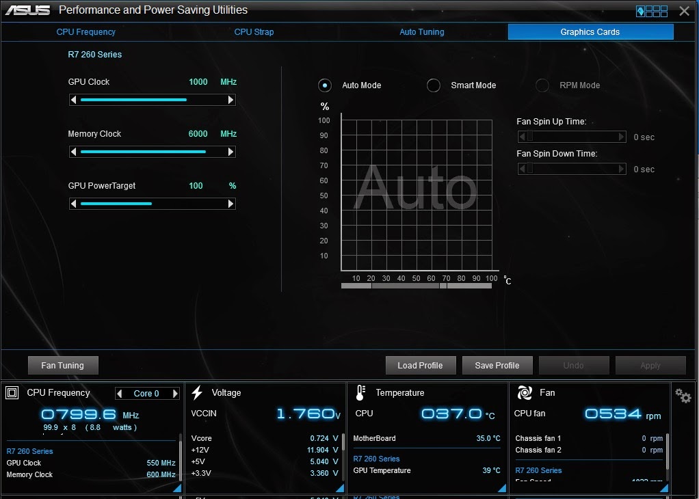Click the Undo button
699x499 pixels.
(x=574, y=365)
